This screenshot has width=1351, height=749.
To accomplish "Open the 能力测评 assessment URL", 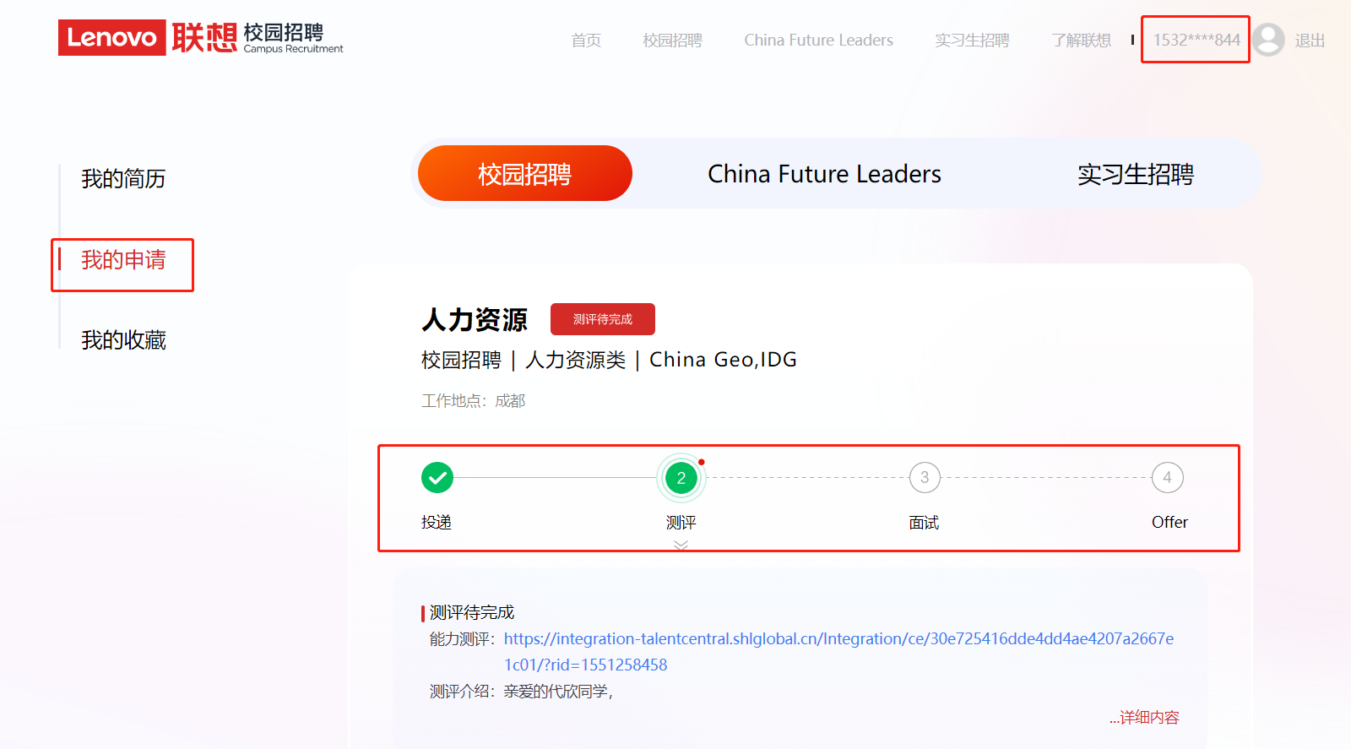I will coord(838,639).
